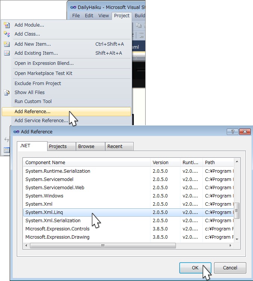Open the View menu
This screenshot has height=281, width=253.
[104, 16]
